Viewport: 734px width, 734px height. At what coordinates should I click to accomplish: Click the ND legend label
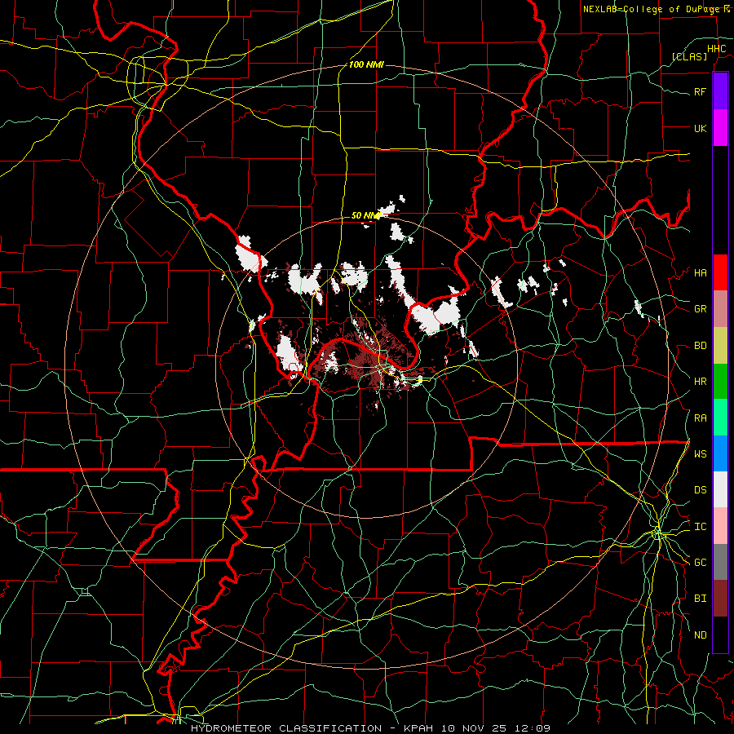click(x=701, y=635)
